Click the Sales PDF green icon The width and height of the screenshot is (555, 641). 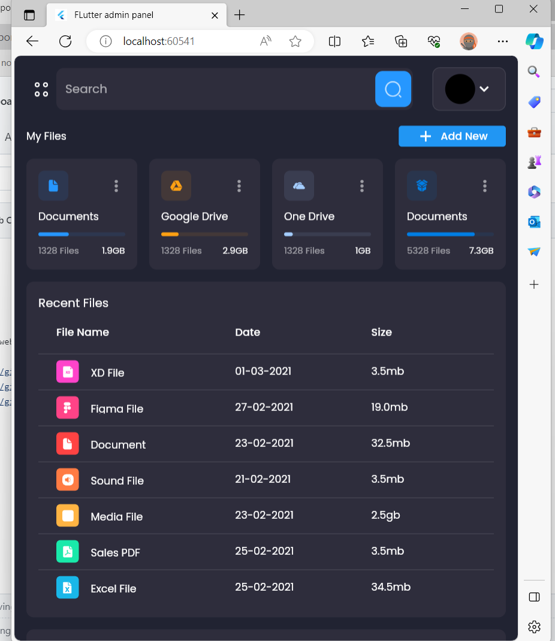(68, 551)
